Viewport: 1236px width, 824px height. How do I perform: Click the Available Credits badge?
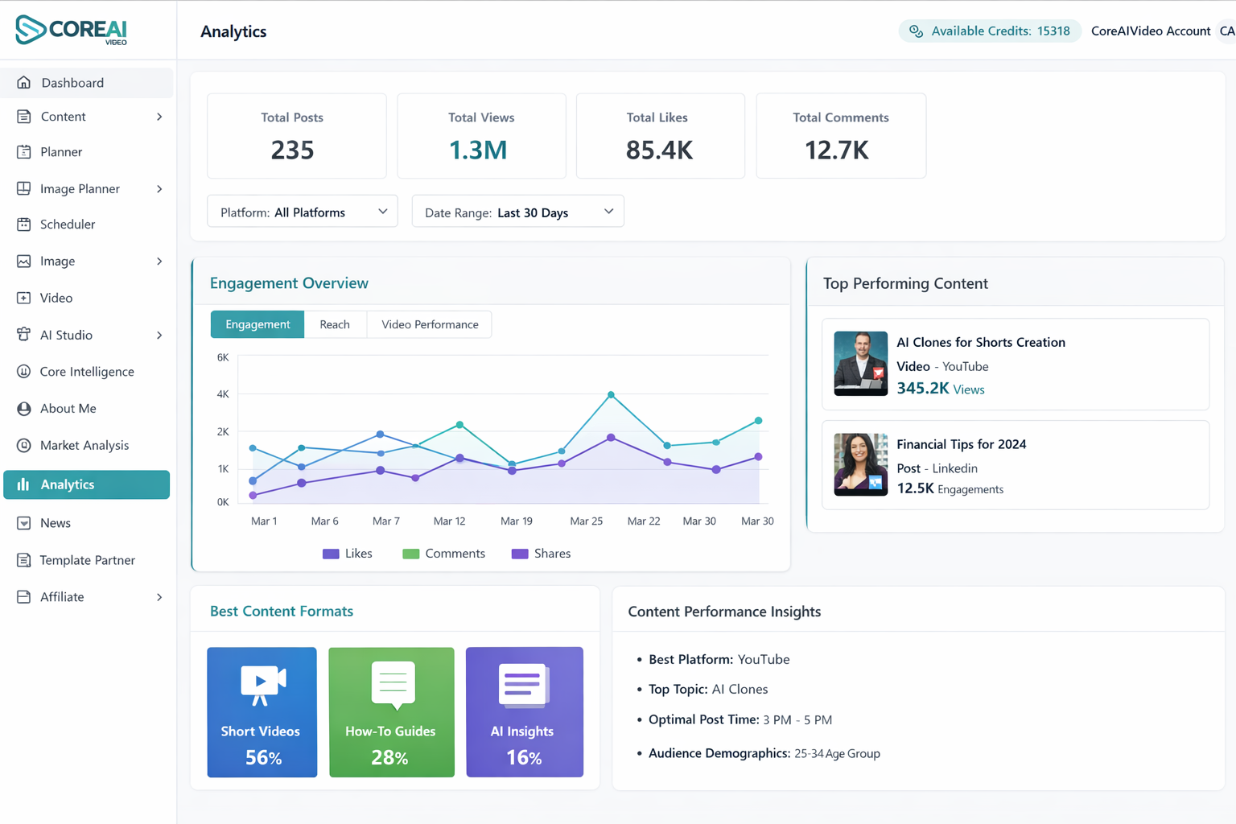click(990, 31)
